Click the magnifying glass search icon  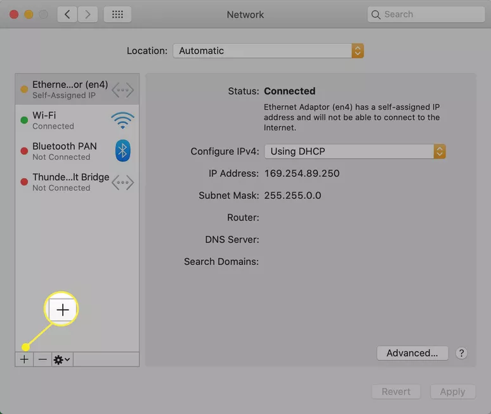tap(376, 15)
